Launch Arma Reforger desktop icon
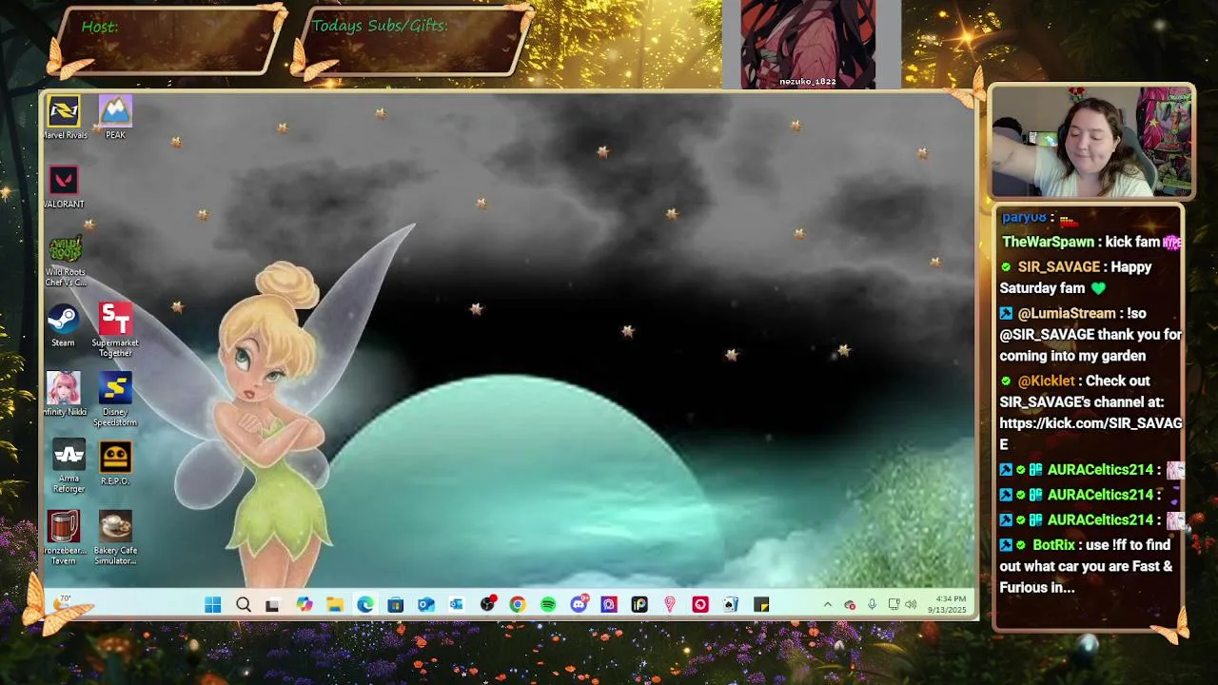 pyautogui.click(x=69, y=467)
